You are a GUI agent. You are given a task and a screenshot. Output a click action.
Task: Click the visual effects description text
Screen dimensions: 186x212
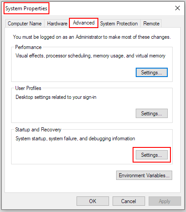pos(90,56)
